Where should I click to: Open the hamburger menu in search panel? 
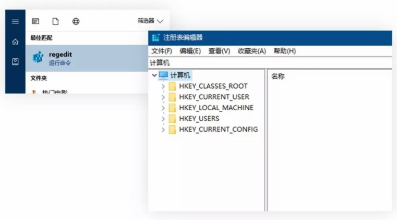[x=15, y=21]
